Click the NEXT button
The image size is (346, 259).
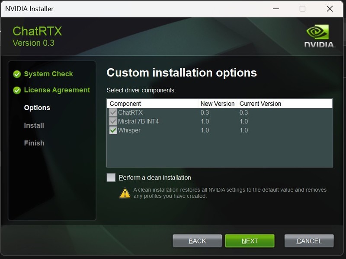click(250, 241)
